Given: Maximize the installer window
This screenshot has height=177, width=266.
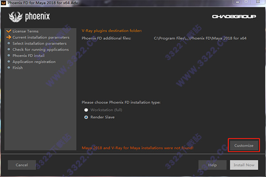Looking at the screenshot, I should (246, 2).
